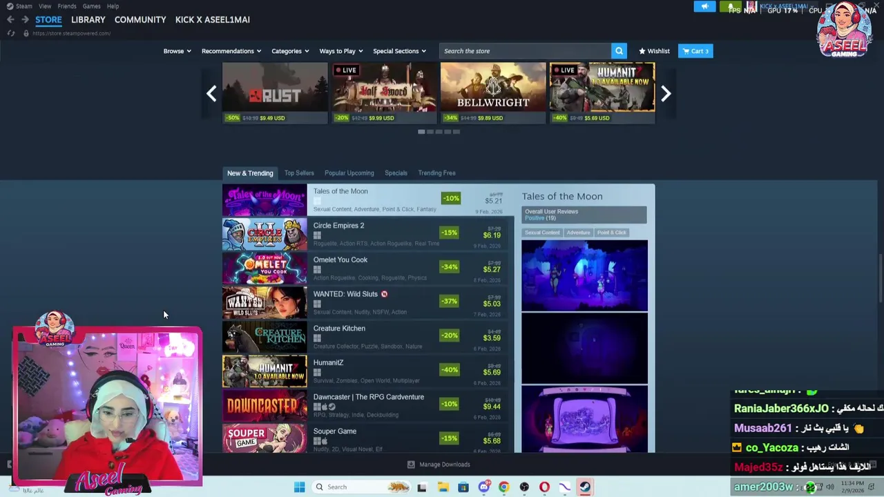884x497 pixels.
Task: Click the Adventure tag in preview
Action: click(579, 233)
